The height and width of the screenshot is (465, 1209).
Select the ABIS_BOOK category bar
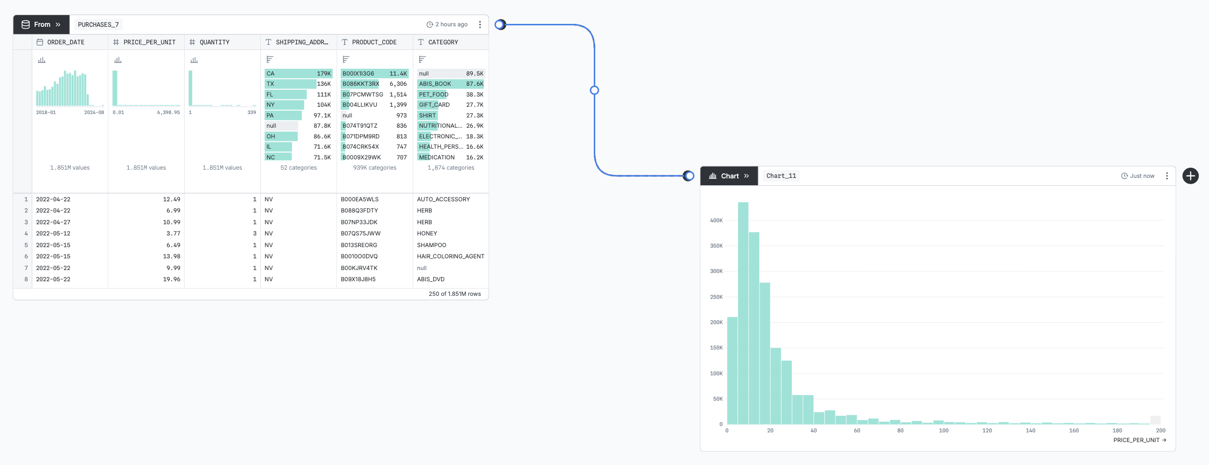tap(450, 84)
